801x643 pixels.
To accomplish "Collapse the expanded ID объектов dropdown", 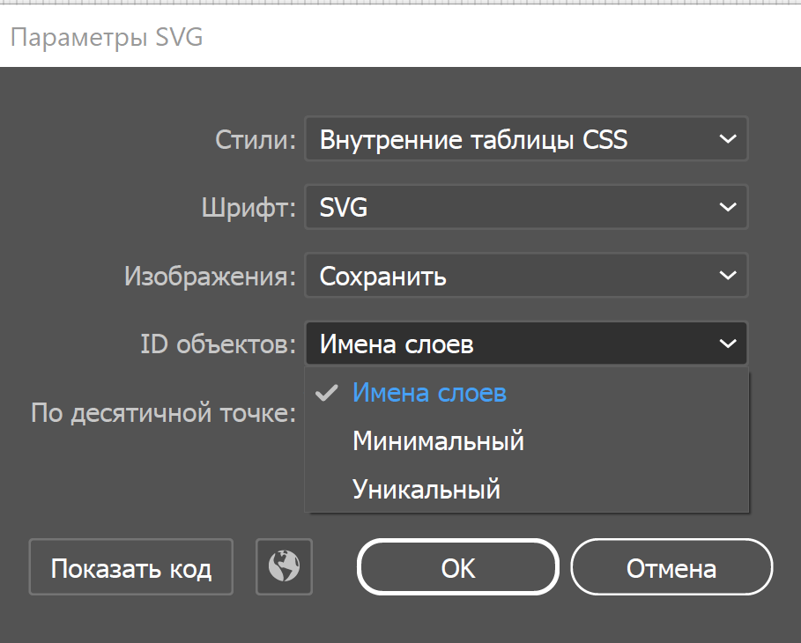I will point(525,344).
